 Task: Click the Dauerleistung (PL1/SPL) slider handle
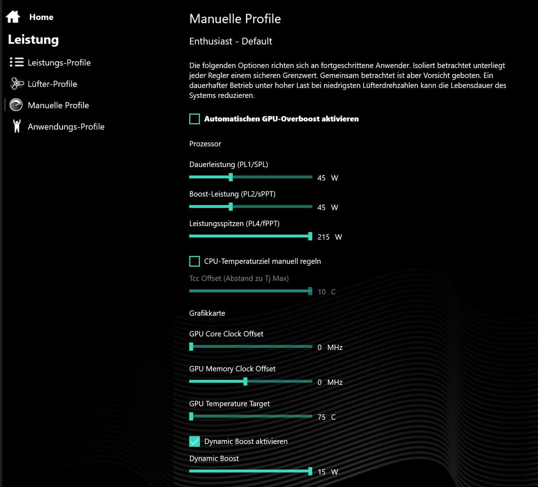(231, 177)
